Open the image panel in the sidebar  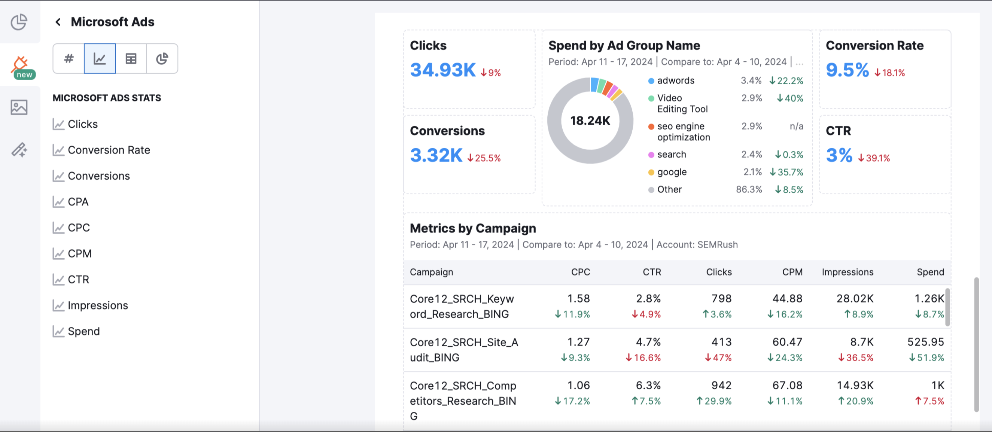click(x=20, y=108)
